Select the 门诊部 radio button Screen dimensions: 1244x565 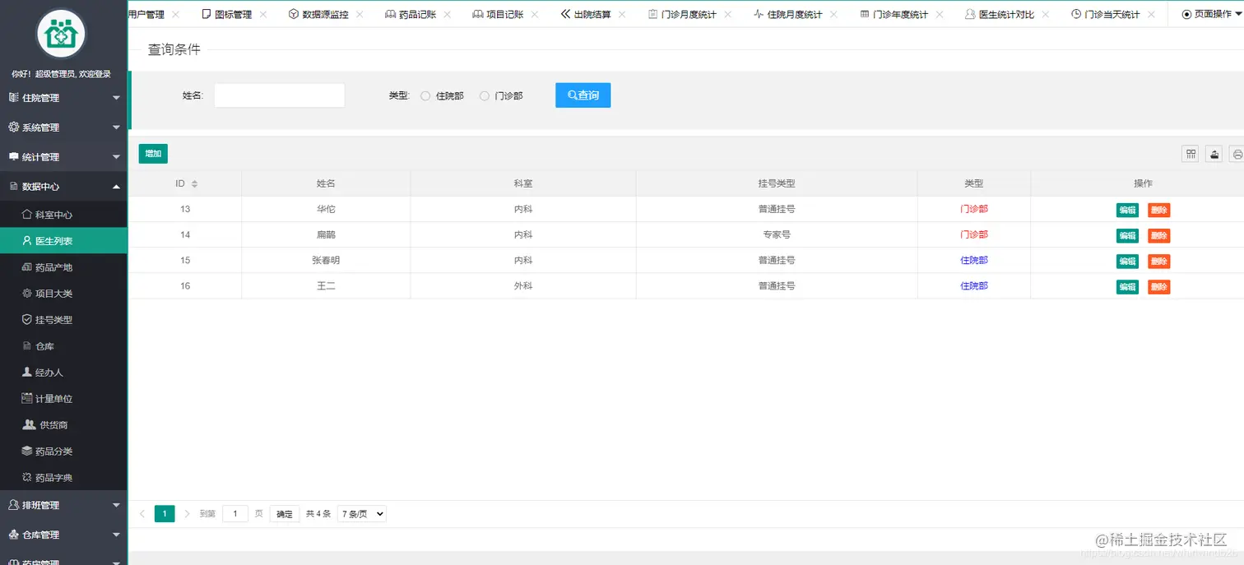point(485,96)
